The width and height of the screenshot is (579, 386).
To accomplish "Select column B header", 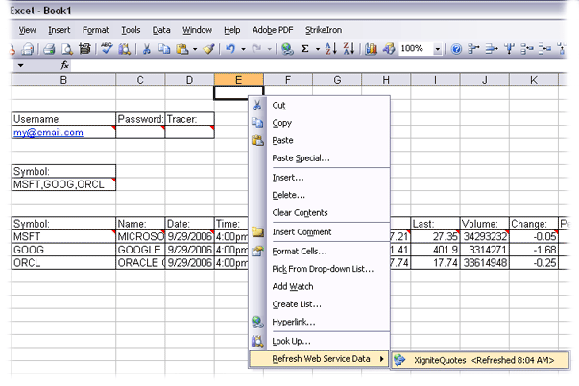I will [63, 80].
